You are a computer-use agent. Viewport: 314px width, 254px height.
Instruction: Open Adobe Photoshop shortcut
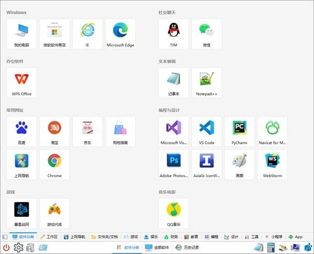tap(174, 164)
